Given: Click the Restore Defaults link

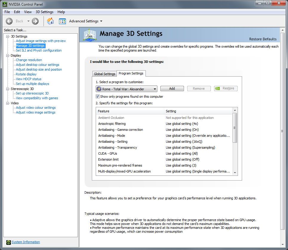Looking at the screenshot, I should pyautogui.click(x=263, y=39).
